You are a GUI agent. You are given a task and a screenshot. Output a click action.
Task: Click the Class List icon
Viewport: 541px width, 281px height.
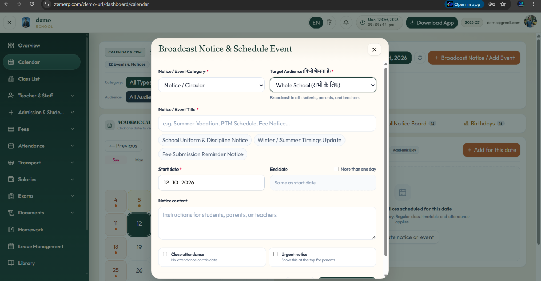(x=11, y=79)
